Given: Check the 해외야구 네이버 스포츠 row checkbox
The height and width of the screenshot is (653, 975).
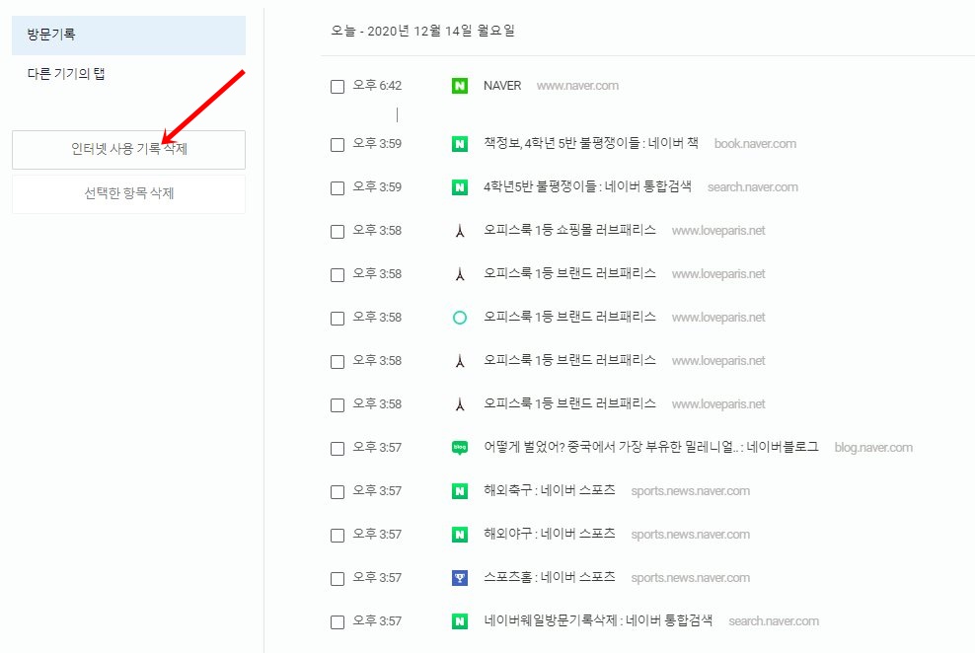Looking at the screenshot, I should coord(337,535).
